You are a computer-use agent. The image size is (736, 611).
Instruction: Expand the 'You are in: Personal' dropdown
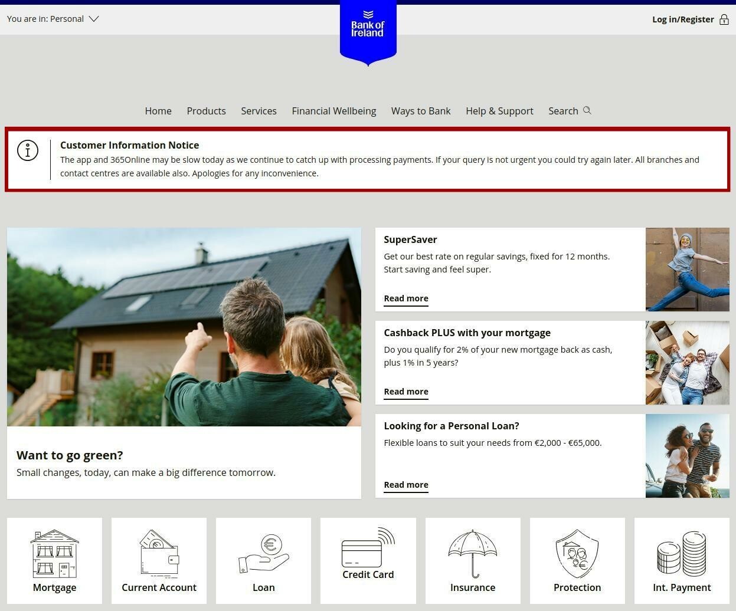point(53,19)
